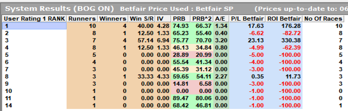Image resolution: width=348 pixels, height=111 pixels.
Task: Click the No Of Races column header
Action: [323, 19]
